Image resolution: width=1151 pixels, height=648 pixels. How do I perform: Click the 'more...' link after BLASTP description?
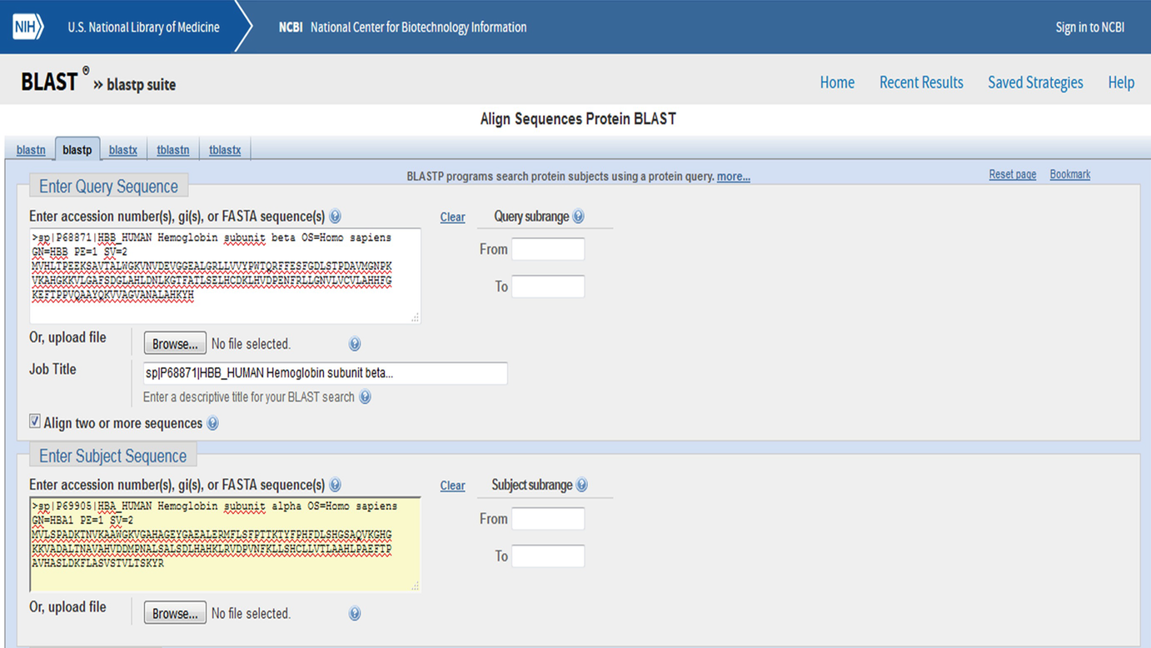(x=733, y=177)
